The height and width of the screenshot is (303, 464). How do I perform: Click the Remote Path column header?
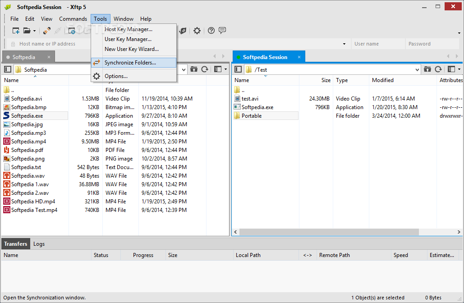click(354, 255)
